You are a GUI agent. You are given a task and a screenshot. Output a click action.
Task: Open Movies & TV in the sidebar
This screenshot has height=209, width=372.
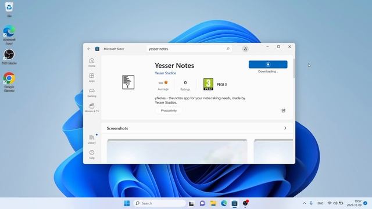[x=92, y=108]
